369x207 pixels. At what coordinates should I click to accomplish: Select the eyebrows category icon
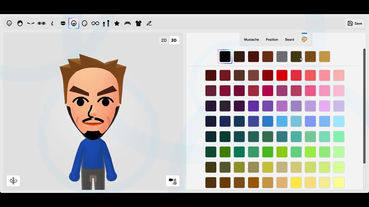coord(31,24)
